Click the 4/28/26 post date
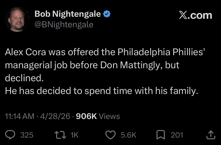 55,116
